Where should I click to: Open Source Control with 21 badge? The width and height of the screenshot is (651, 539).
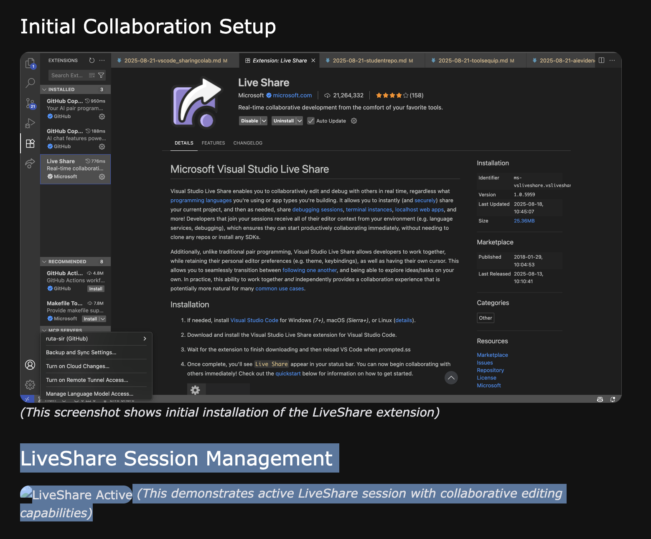point(30,103)
